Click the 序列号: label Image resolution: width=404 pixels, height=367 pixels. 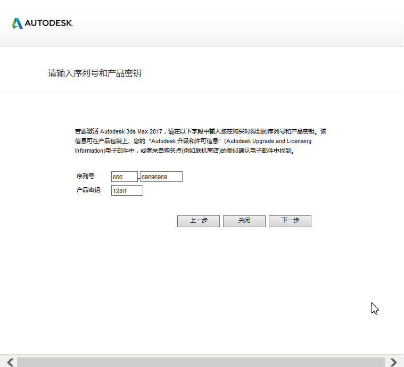[86, 176]
